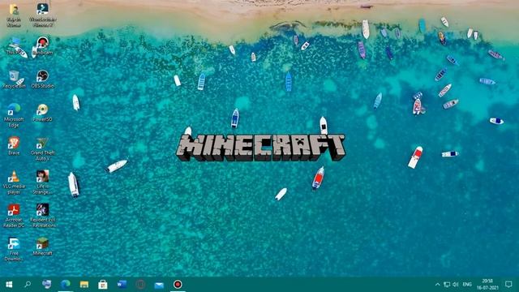Viewport: 519px width, 292px height.
Task: Open Word from the taskbar
Action: (122, 285)
